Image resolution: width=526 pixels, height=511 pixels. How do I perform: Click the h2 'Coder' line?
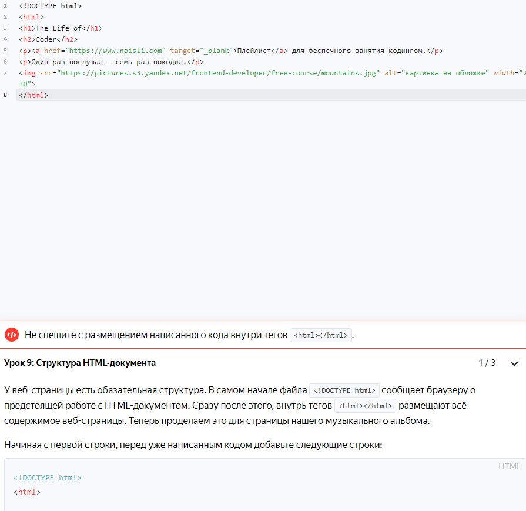(x=48, y=39)
